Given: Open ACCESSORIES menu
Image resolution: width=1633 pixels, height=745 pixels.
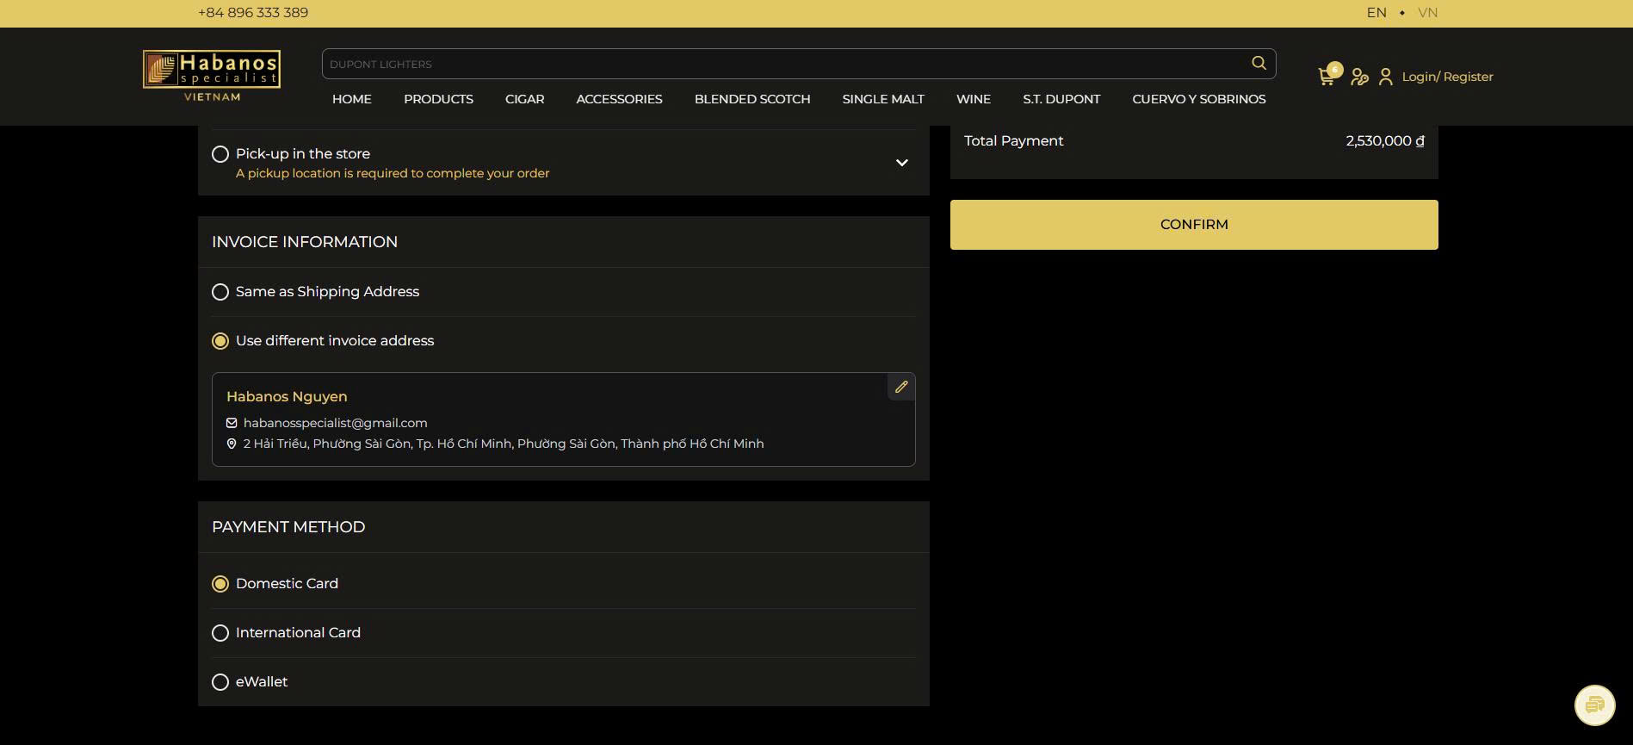Looking at the screenshot, I should tap(619, 99).
